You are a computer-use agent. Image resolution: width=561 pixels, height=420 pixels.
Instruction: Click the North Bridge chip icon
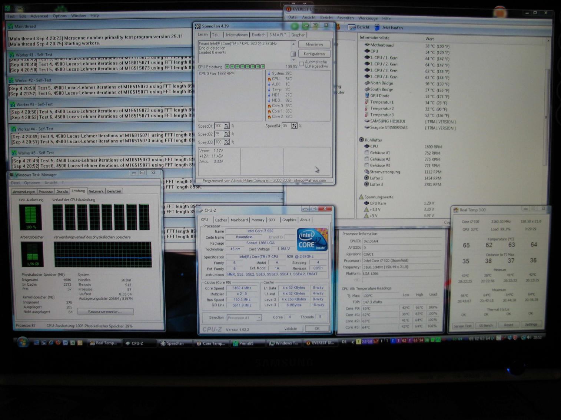click(x=367, y=83)
